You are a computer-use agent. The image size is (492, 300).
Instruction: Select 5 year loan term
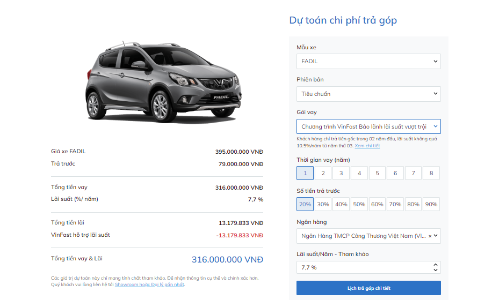[377, 173]
